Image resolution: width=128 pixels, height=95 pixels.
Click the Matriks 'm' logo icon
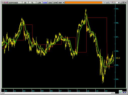(3, 2)
